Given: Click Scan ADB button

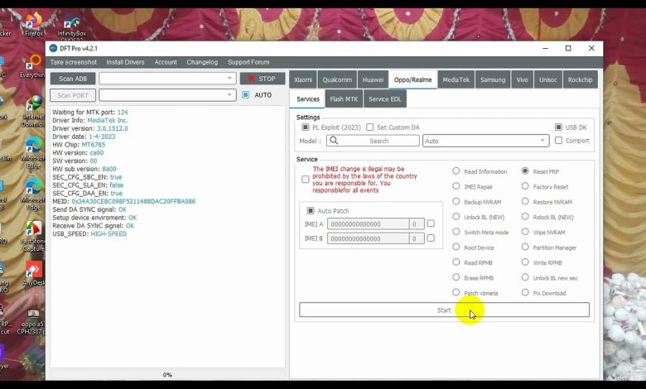Looking at the screenshot, I should [73, 79].
